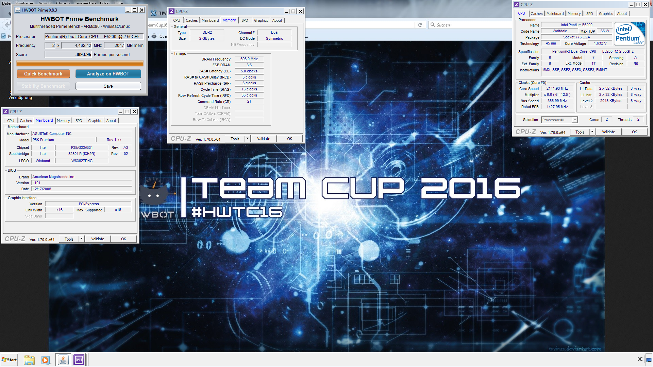Click the X favicon on the HWBOT browser tab
Screen dimensions: 653x367
point(154,13)
